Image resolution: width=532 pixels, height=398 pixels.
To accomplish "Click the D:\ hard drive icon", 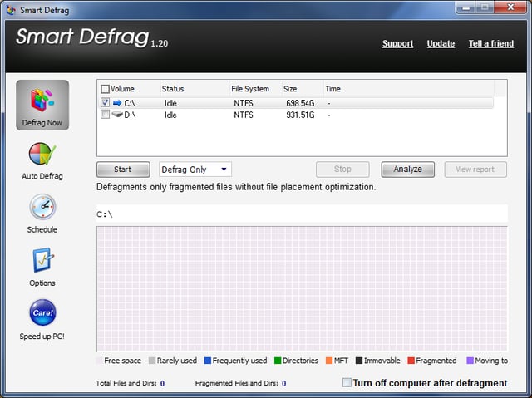I will (x=117, y=115).
